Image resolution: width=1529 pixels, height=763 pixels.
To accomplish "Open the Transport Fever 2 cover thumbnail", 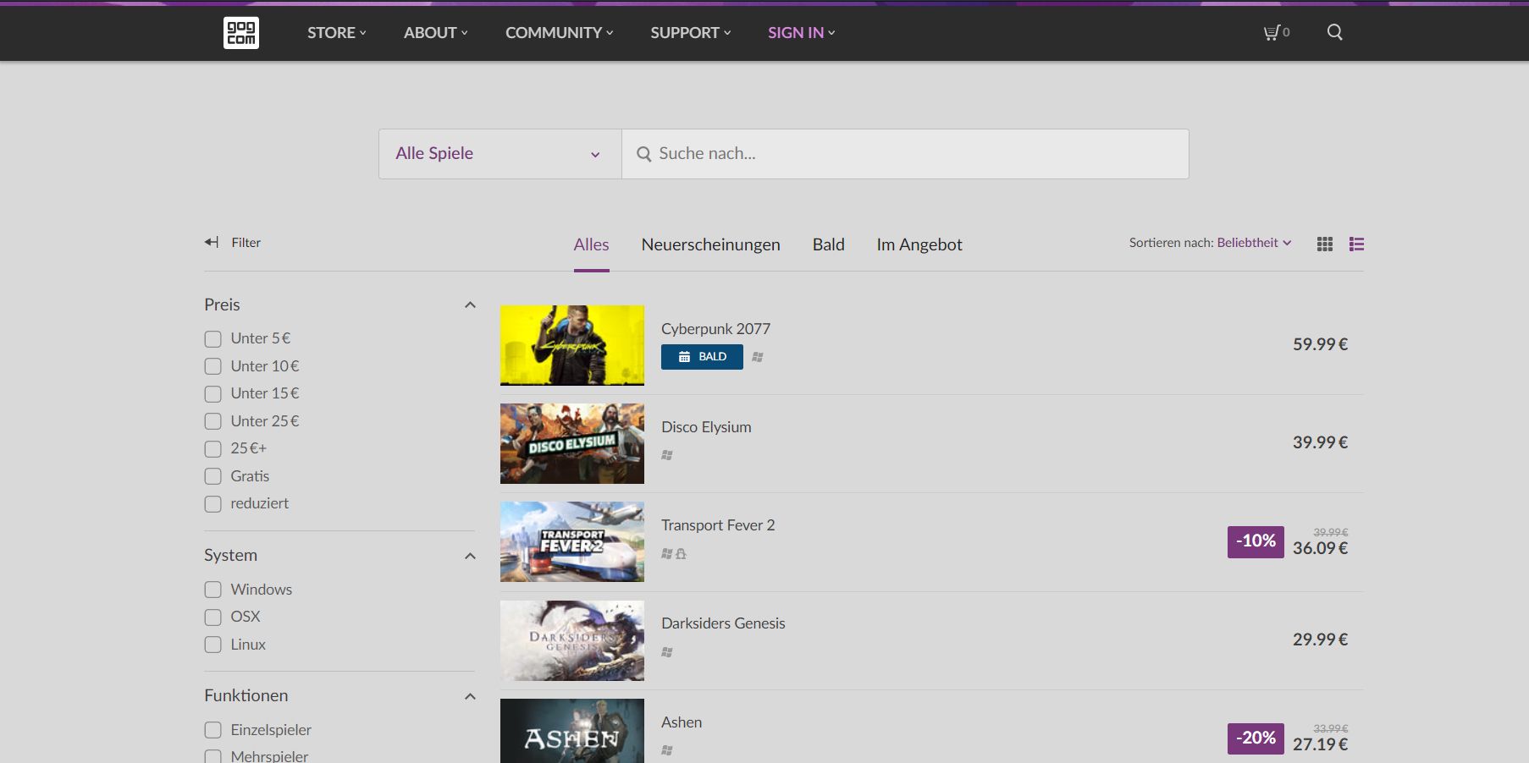I will point(572,542).
